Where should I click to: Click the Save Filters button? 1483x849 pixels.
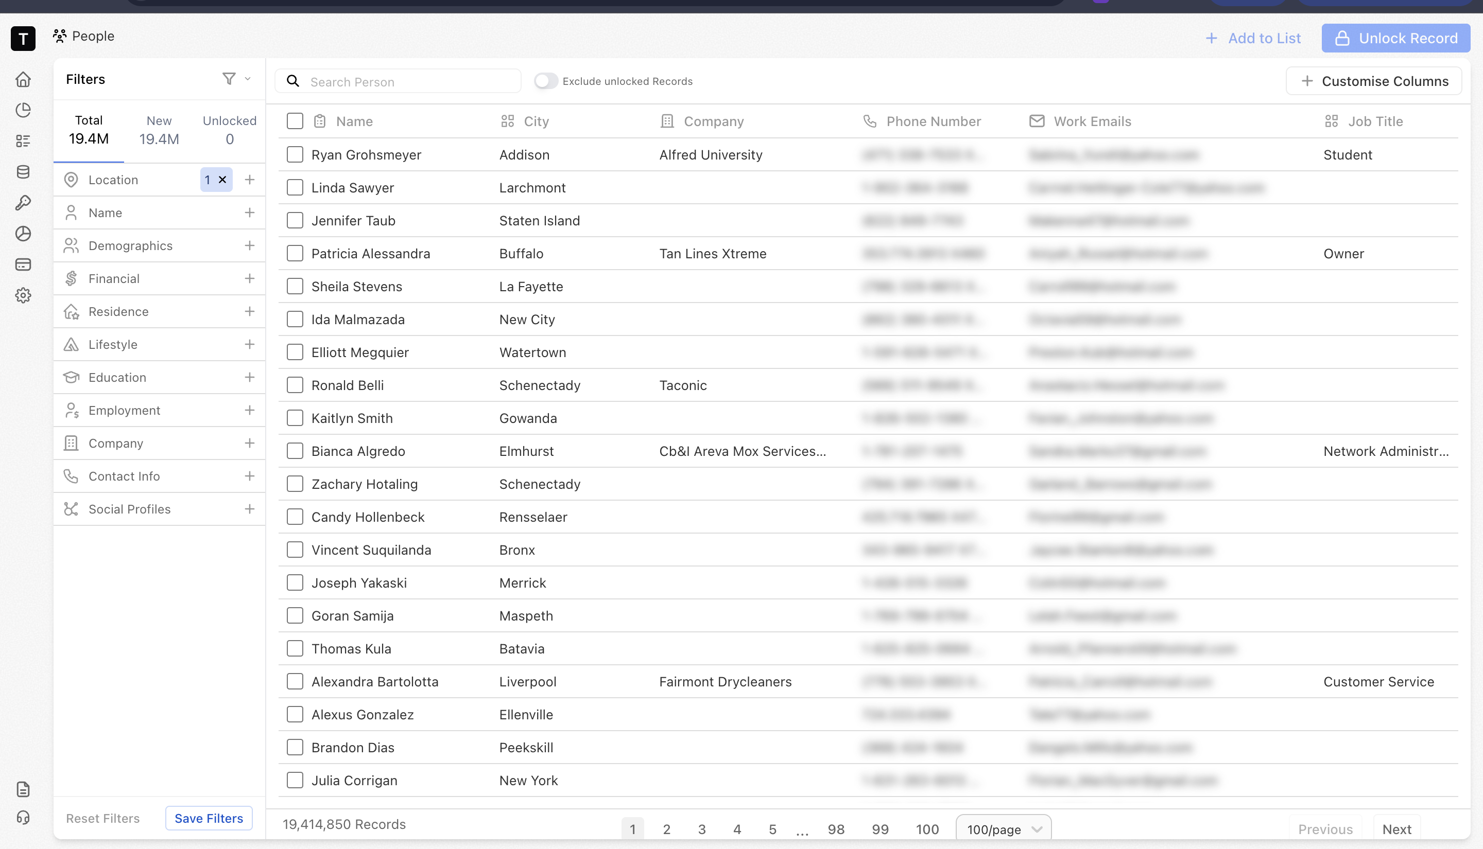click(x=208, y=818)
